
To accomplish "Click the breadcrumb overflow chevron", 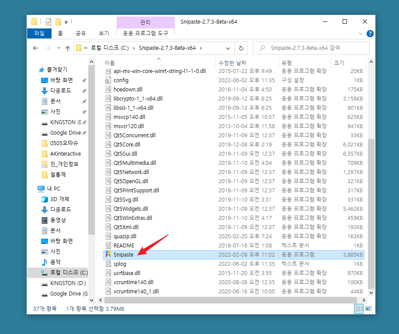I will (86, 48).
